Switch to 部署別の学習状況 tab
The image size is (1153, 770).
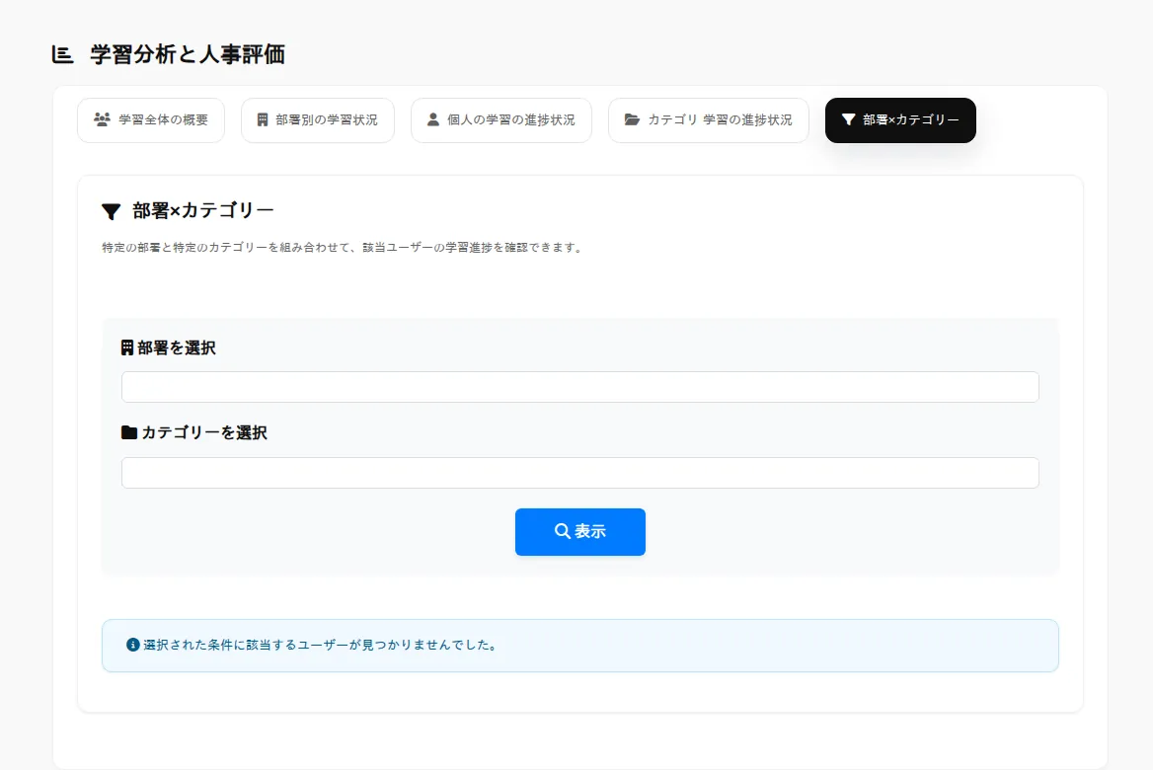click(x=318, y=119)
